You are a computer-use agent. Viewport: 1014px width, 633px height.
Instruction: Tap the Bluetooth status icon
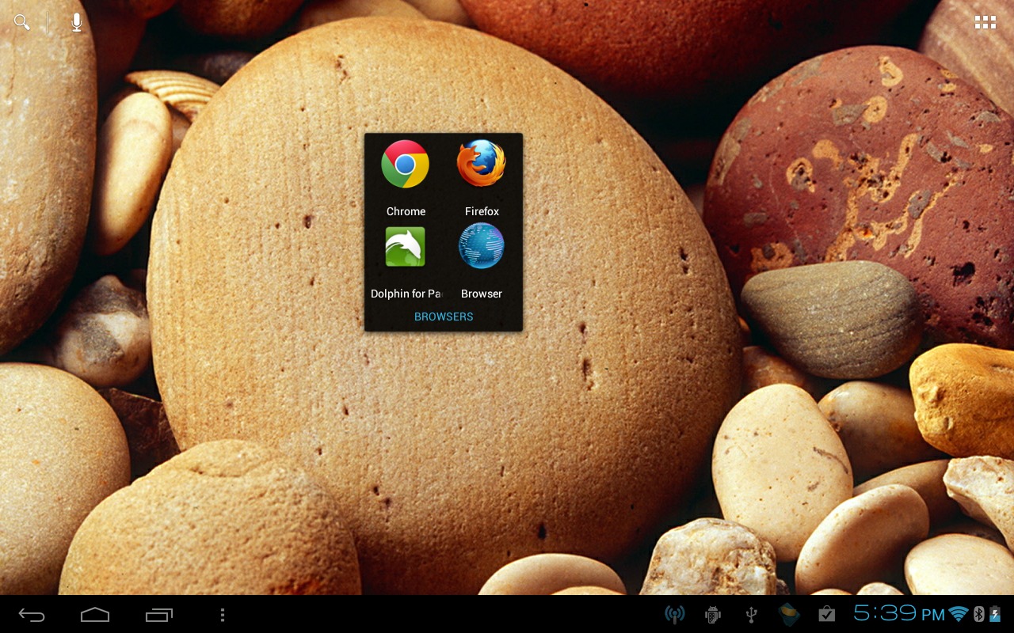(978, 614)
